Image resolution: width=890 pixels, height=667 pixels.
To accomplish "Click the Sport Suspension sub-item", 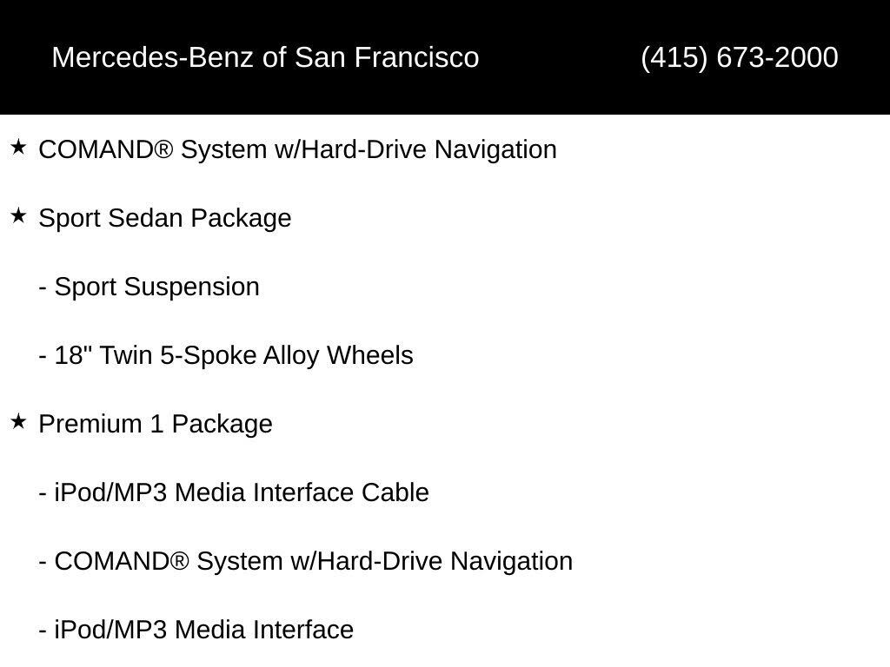I will coord(149,287).
